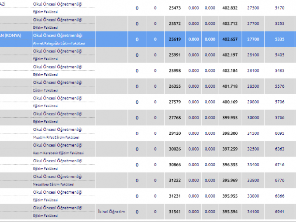Click the value 5170 in top row
The width and height of the screenshot is (296, 222).
click(279, 8)
